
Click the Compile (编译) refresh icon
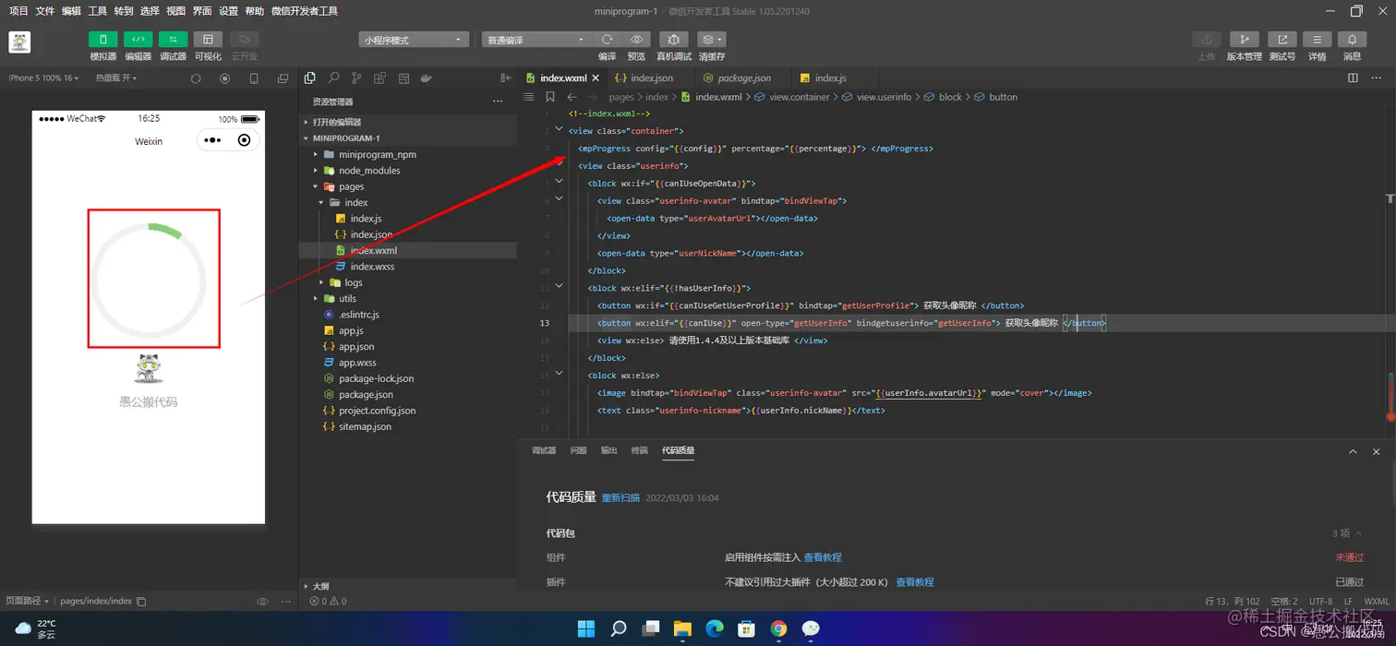click(x=607, y=40)
